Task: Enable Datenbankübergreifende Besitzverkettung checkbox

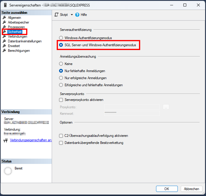Action: click(x=61, y=143)
